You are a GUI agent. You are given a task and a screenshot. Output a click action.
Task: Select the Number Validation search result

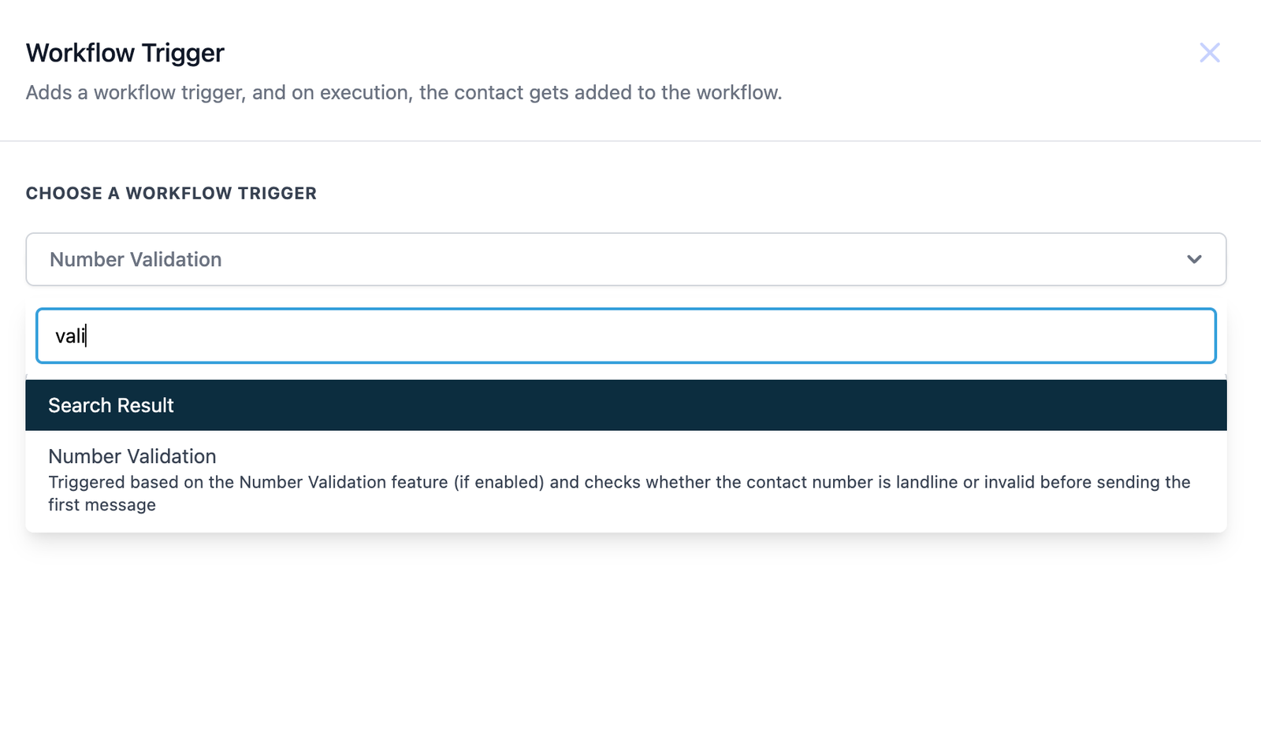(x=132, y=456)
